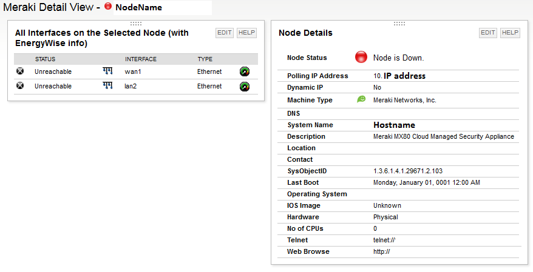Image resolution: width=533 pixels, height=272 pixels.
Task: Click the Hardware value 'Physical'
Action: point(385,217)
